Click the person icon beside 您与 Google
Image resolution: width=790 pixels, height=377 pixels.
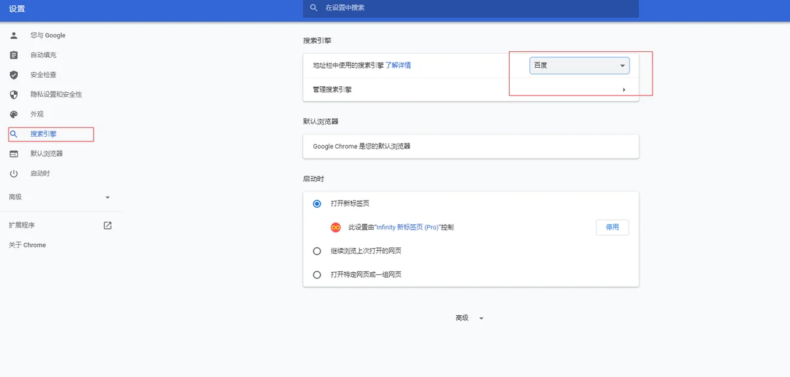[14, 36]
